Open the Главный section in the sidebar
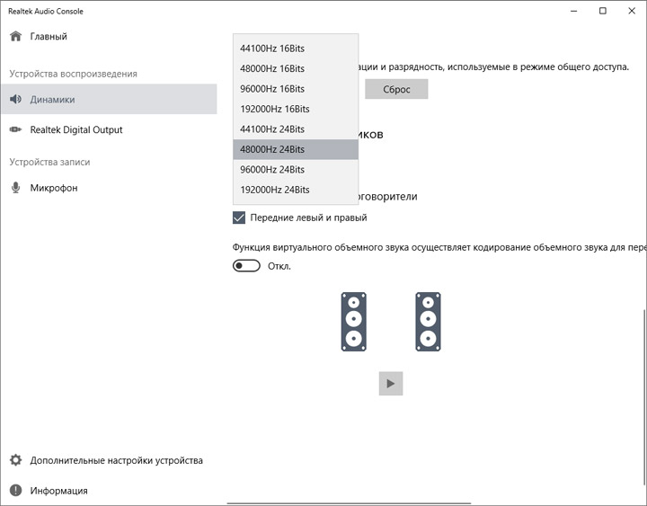 tap(49, 37)
